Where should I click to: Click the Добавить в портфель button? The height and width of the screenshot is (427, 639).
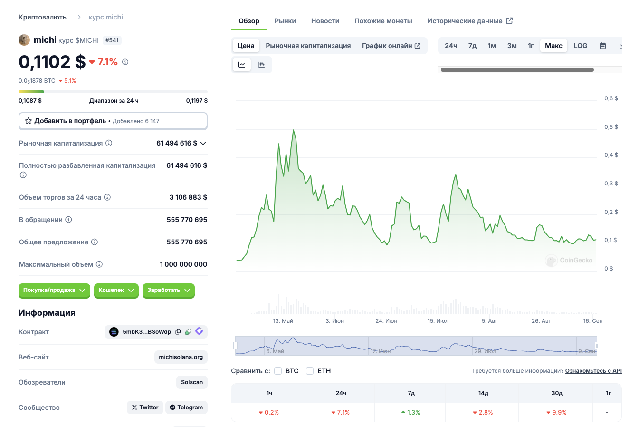tap(113, 121)
